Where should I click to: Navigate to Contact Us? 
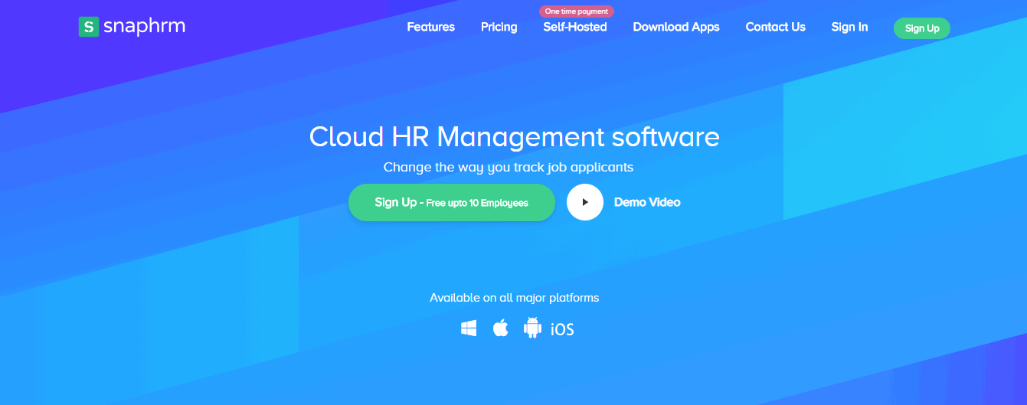tap(776, 27)
